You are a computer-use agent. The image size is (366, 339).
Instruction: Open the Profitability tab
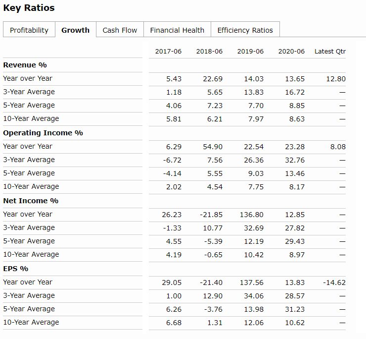[29, 30]
